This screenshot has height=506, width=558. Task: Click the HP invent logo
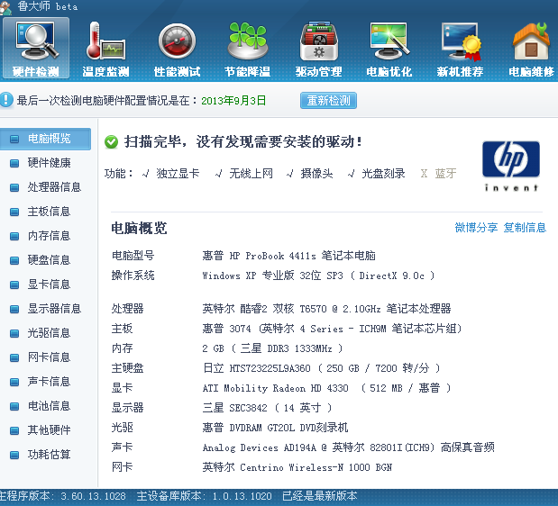511,166
